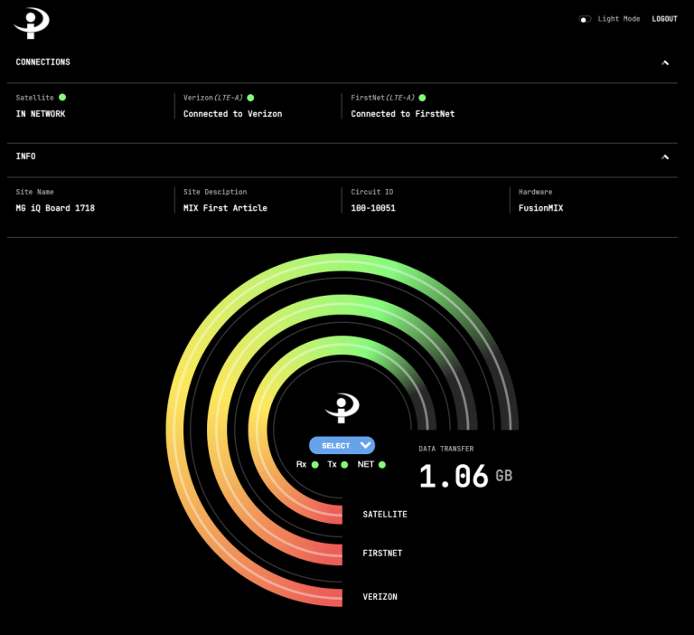Click the IN NETWORK status text

pos(41,114)
